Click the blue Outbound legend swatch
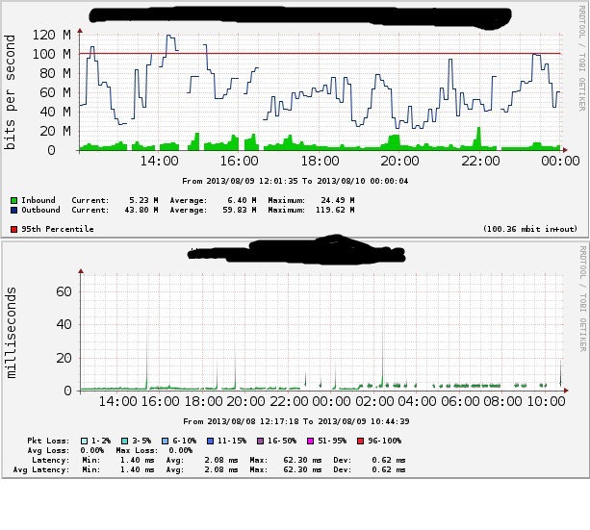Screen dimensions: 590x530 (13, 211)
